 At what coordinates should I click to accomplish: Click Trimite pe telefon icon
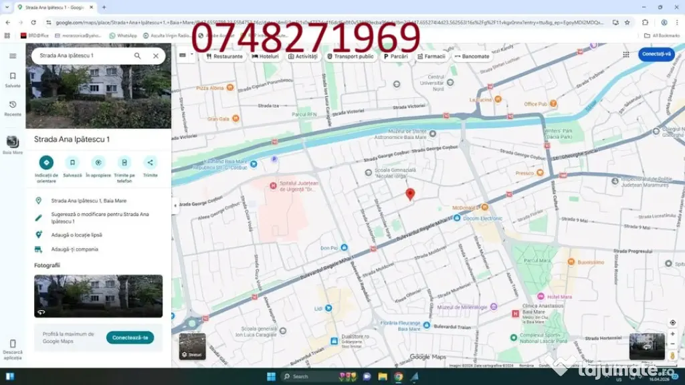click(124, 162)
